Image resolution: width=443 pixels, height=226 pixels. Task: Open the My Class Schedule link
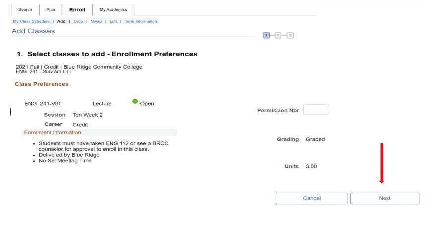pos(31,21)
